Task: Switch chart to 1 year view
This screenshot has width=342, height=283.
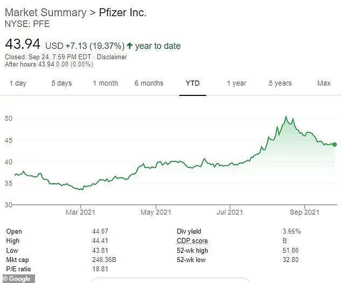Action: [236, 83]
